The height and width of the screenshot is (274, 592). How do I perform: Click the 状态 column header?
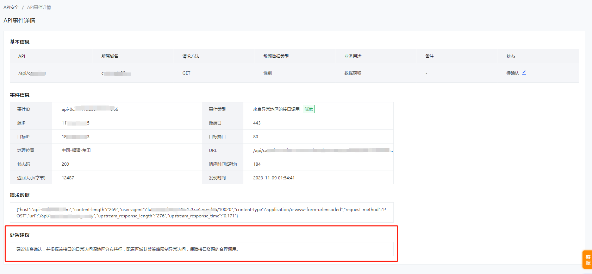pos(511,56)
